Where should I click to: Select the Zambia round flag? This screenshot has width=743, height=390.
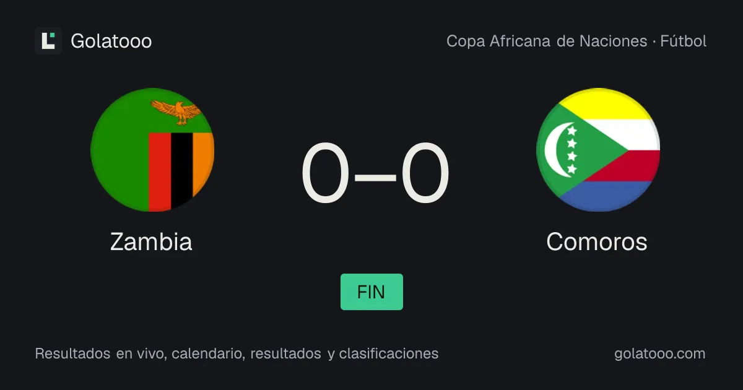(152, 150)
